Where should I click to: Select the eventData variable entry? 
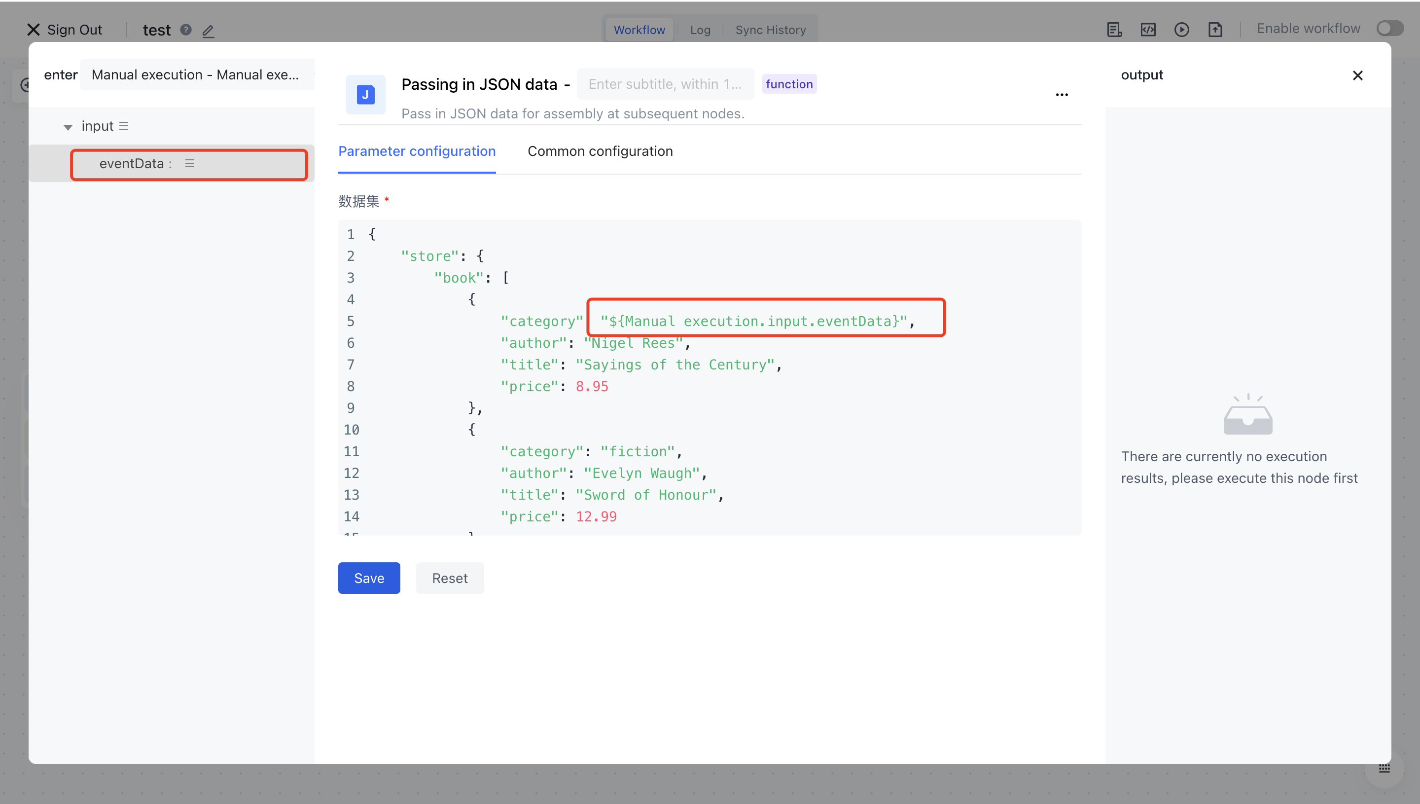point(133,163)
